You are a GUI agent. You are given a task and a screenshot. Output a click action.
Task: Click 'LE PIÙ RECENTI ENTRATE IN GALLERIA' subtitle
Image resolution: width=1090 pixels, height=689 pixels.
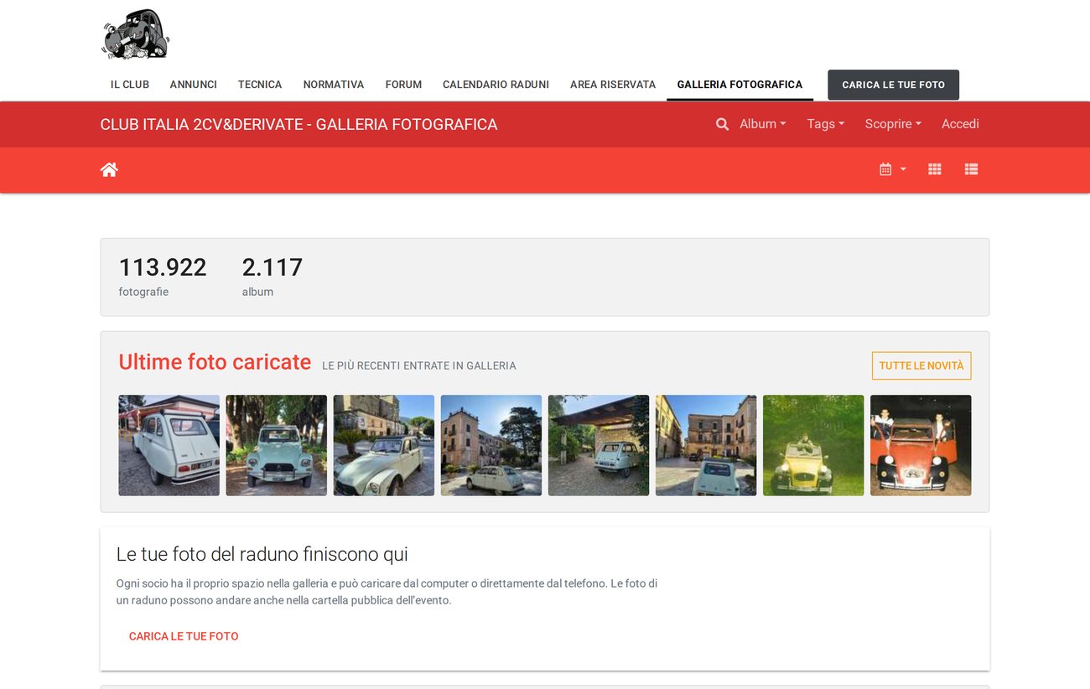pyautogui.click(x=419, y=365)
